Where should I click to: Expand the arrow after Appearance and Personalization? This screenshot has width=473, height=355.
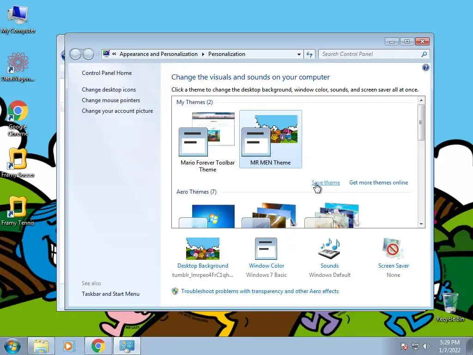coord(203,55)
